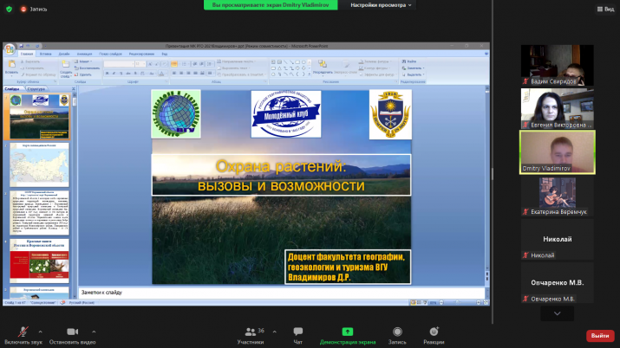620x348 pixels.
Task: Open the Чат chat panel
Action: [x=298, y=336]
